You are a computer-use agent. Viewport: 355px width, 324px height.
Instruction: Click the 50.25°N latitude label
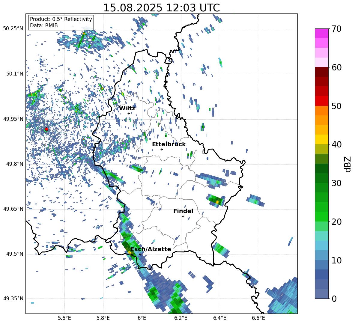point(13,29)
